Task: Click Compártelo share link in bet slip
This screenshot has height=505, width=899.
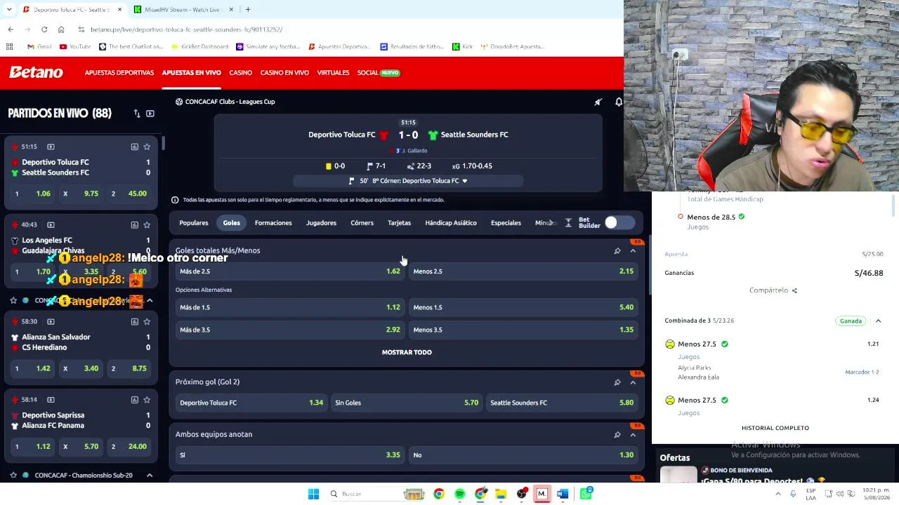Action: [x=773, y=290]
